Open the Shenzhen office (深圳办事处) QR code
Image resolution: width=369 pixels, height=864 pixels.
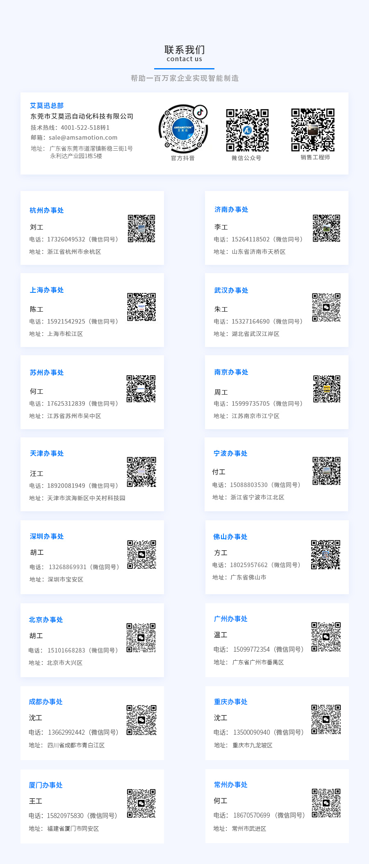tap(141, 554)
